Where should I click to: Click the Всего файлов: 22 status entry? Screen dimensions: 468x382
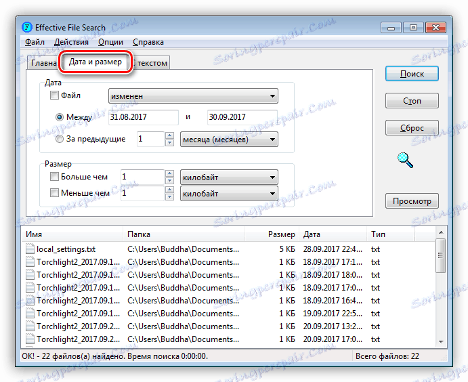[387, 356]
